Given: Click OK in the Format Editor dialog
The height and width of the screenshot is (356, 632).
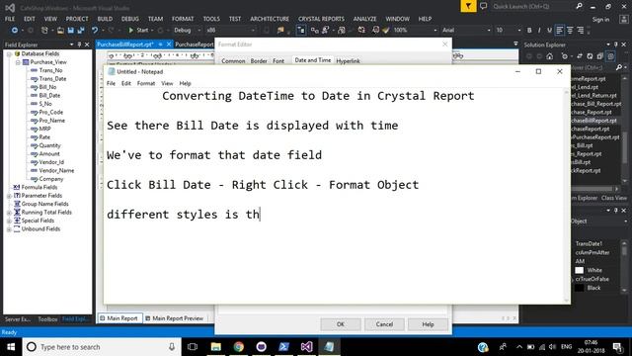Looking at the screenshot, I should click(x=341, y=324).
